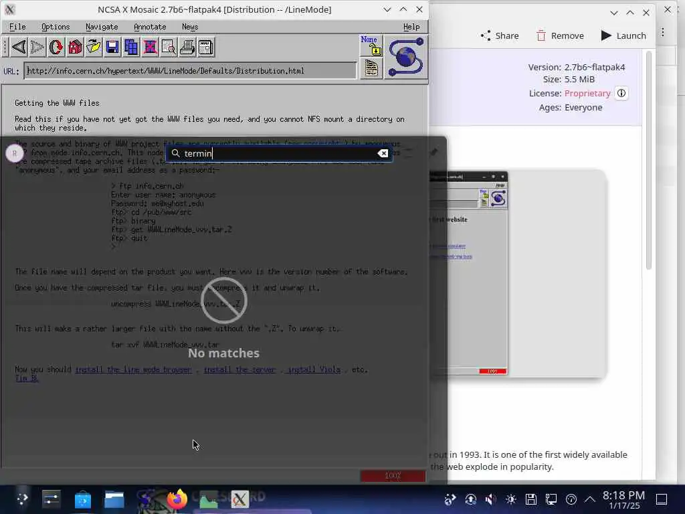This screenshot has width=685, height=514.
Task: Open a URL using the folder icon
Action: [x=94, y=47]
